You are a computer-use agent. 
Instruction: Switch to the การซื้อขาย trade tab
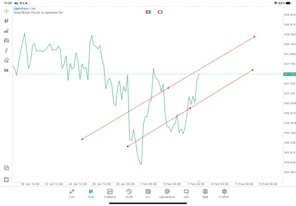point(110,194)
